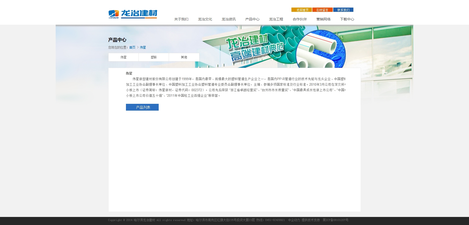Click the 伟星 breadcrumb link
The width and height of the screenshot is (469, 225).
point(143,47)
